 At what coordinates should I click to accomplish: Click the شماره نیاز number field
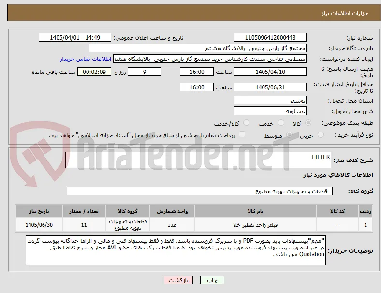(270, 37)
